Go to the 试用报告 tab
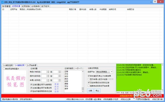The height and width of the screenshot is (102, 165). pos(26,6)
